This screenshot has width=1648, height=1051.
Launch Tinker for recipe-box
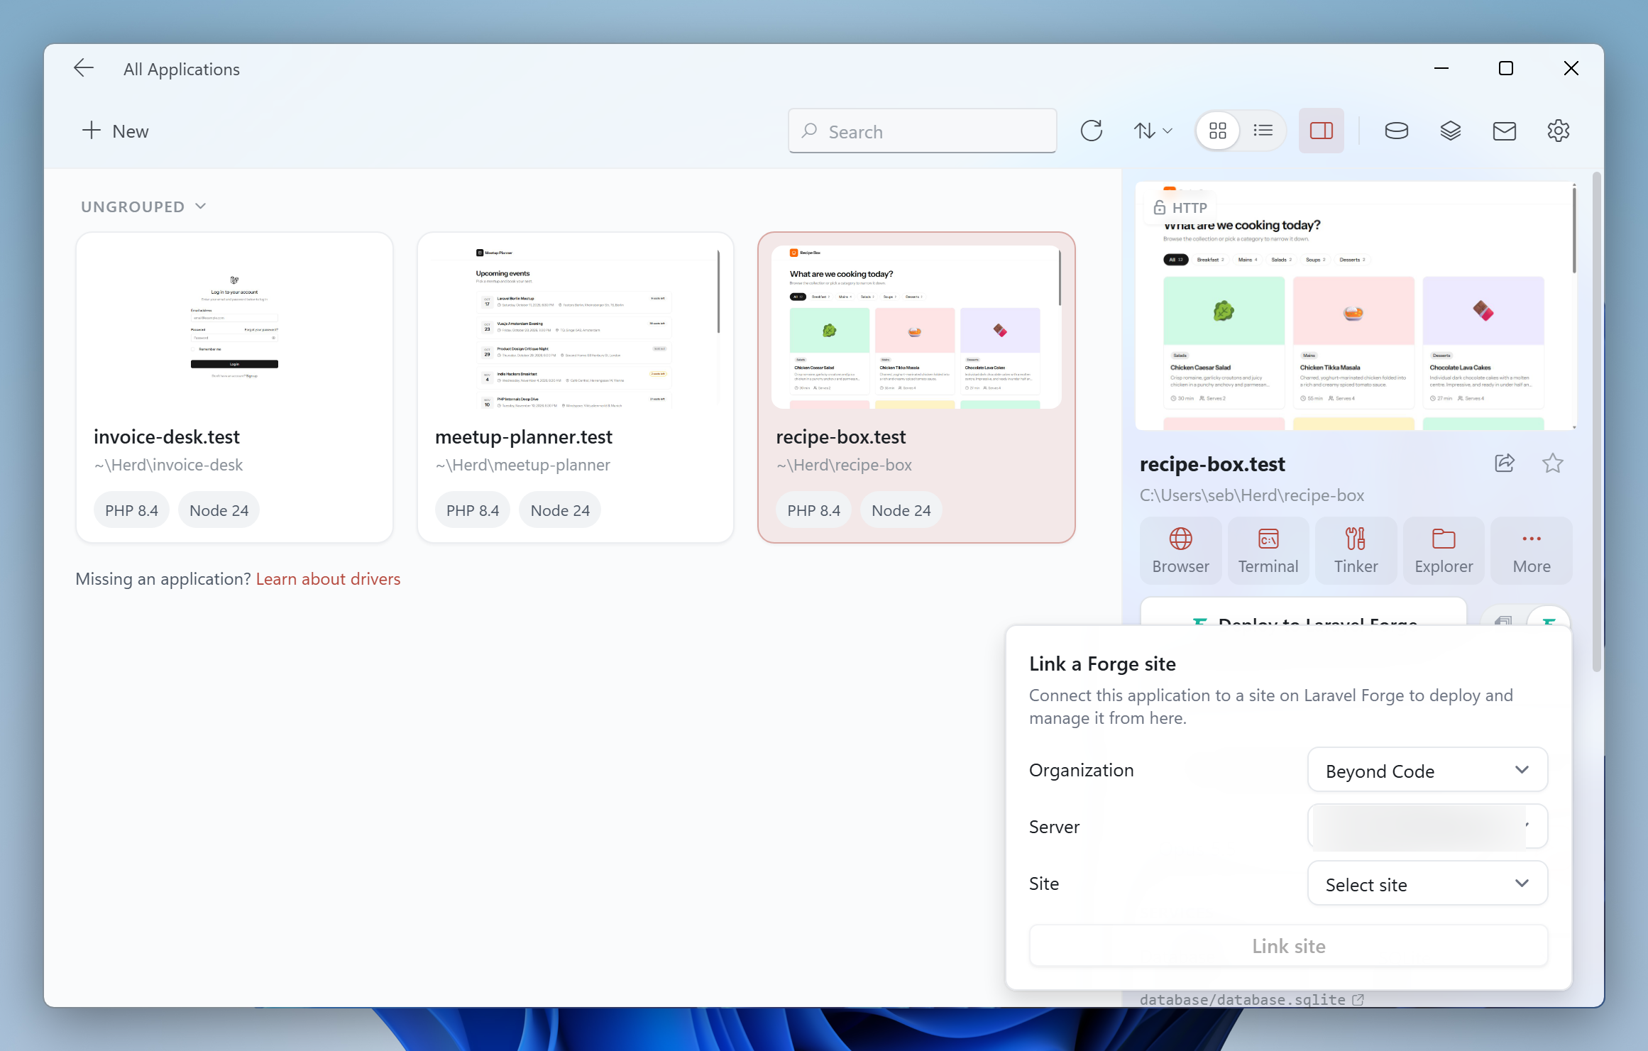click(1356, 551)
